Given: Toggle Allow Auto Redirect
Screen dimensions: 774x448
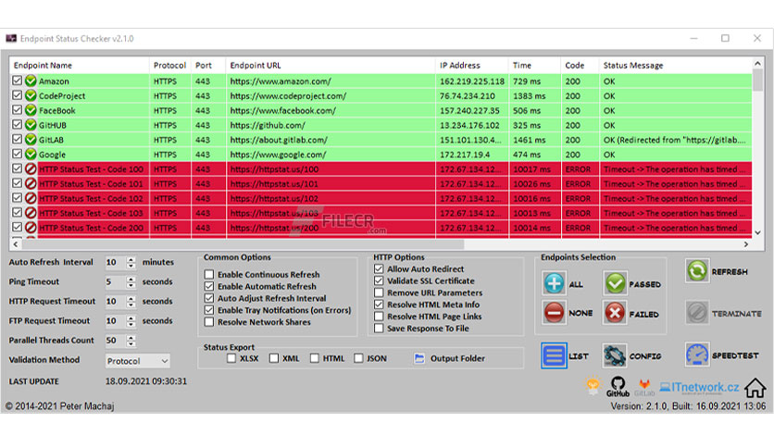Looking at the screenshot, I should pyautogui.click(x=379, y=269).
